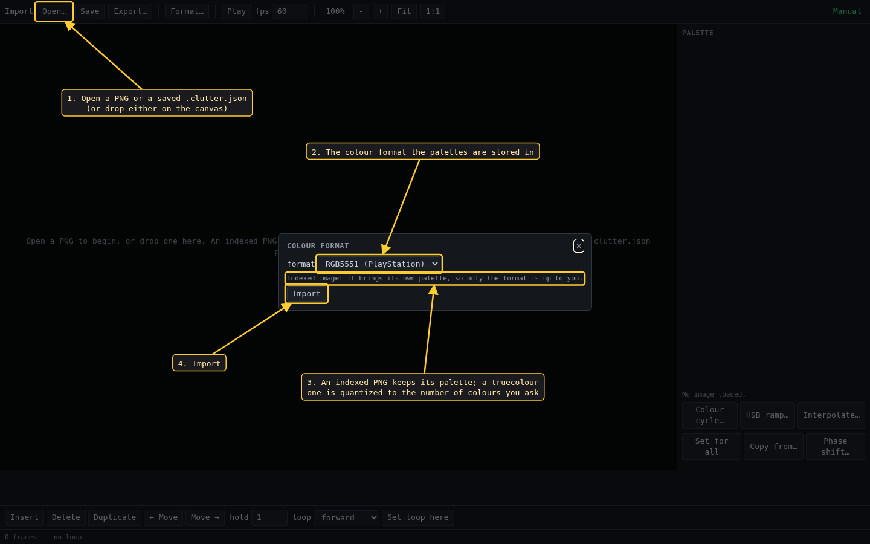Click the hold value field

click(x=269, y=517)
